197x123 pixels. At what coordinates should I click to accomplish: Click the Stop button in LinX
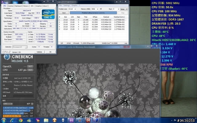click(123, 13)
